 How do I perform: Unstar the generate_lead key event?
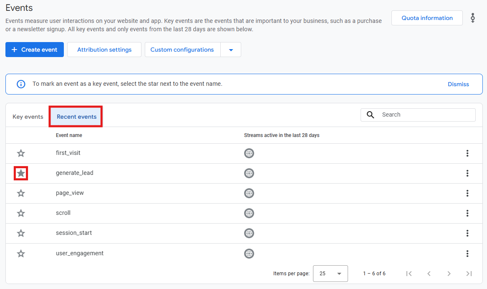click(x=21, y=173)
